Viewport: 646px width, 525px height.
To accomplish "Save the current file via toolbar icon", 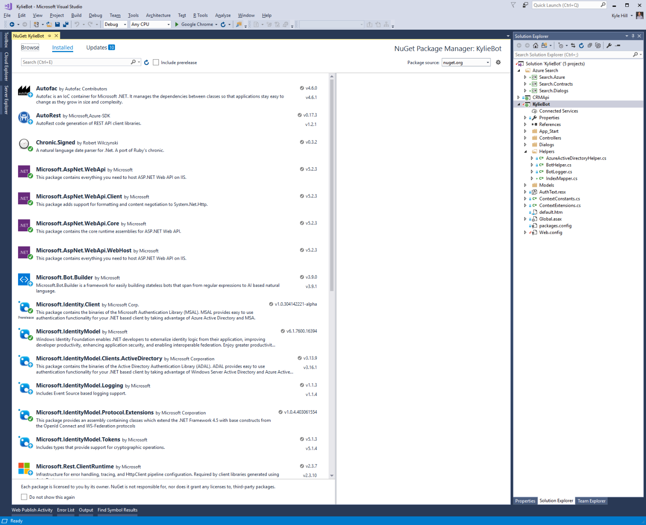I will click(x=57, y=25).
